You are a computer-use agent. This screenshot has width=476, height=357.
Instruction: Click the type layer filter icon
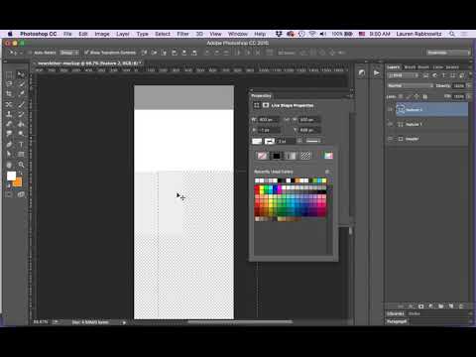pos(443,75)
